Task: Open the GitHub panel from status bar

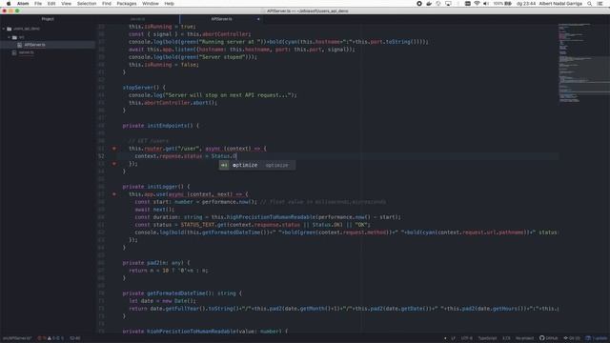Action: point(549,338)
